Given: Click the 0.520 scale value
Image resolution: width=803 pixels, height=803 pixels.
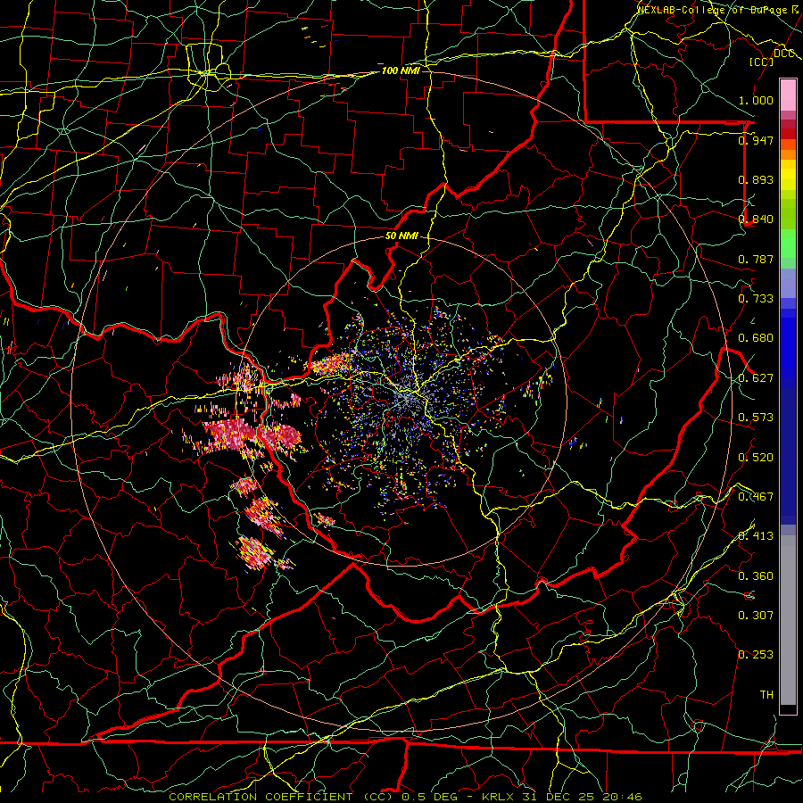Looking at the screenshot, I should pyautogui.click(x=756, y=458).
